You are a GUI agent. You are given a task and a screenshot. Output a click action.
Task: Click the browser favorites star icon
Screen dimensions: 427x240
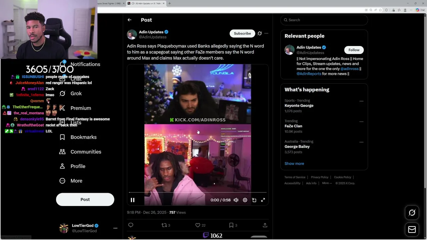coord(380,10)
